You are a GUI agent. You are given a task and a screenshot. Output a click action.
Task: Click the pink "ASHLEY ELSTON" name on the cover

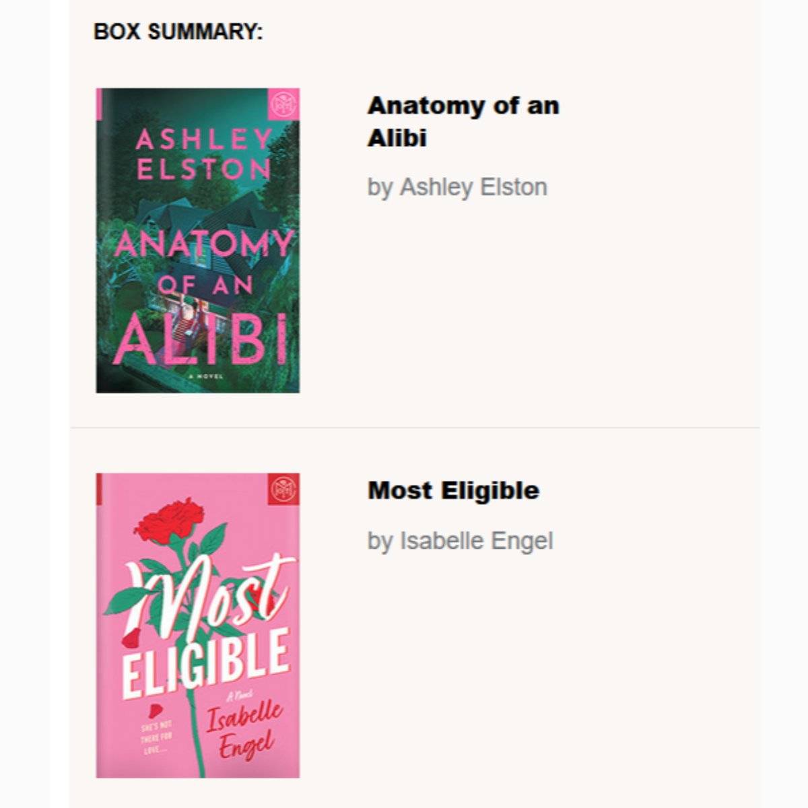pyautogui.click(x=203, y=154)
